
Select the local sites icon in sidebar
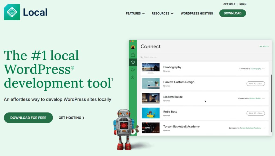pos(133,55)
